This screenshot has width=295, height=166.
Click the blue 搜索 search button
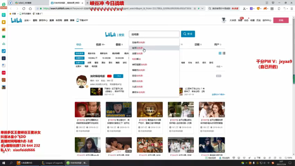pos(188,34)
